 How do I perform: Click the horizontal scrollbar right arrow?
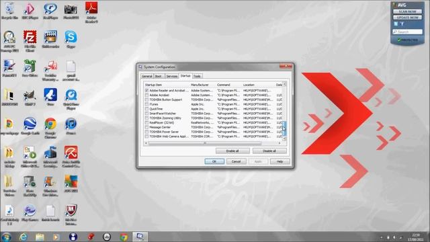279,143
